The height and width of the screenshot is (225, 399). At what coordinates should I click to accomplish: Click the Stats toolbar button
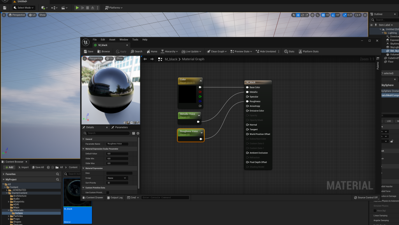(x=289, y=52)
